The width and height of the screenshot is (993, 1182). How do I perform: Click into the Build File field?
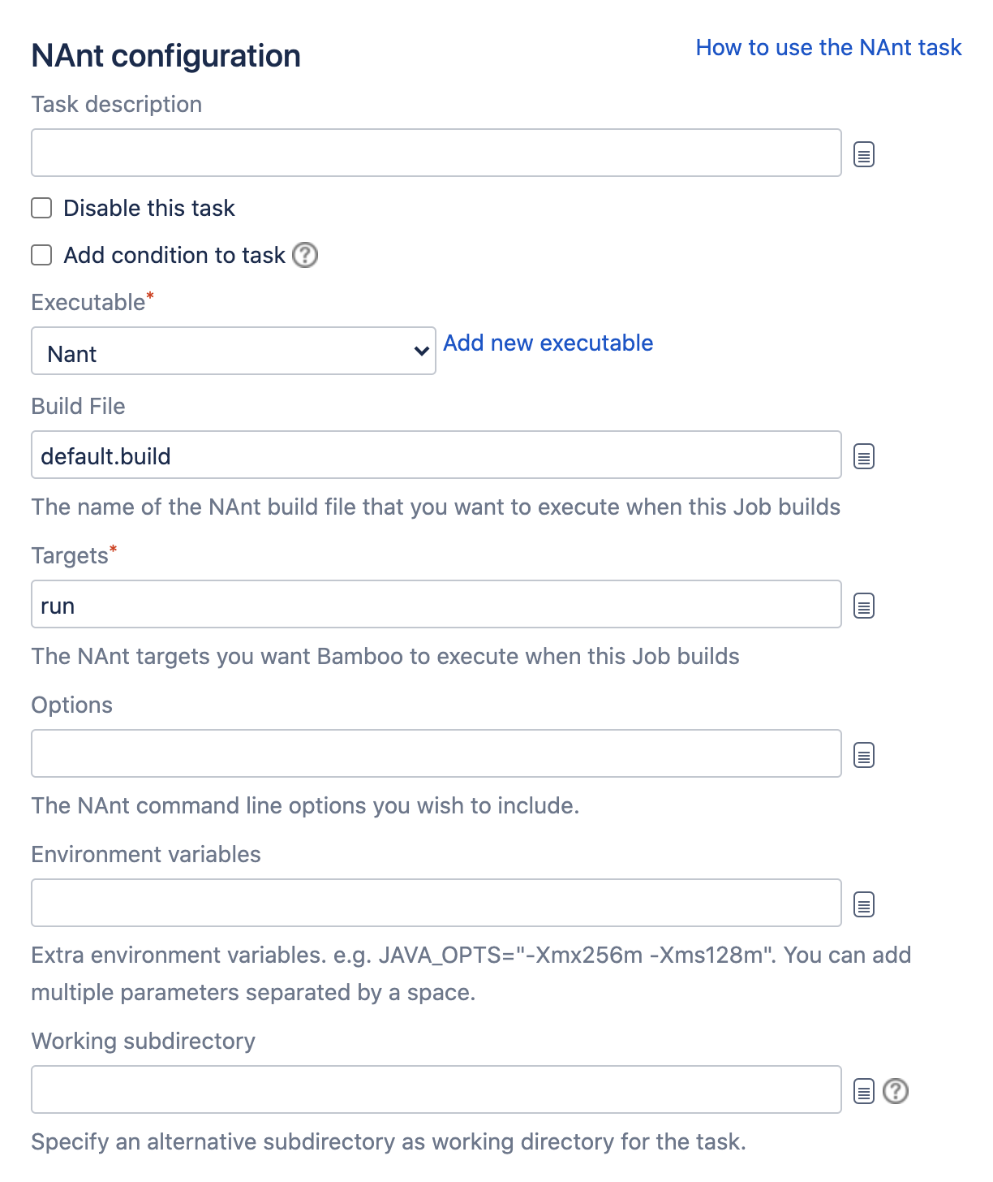436,455
